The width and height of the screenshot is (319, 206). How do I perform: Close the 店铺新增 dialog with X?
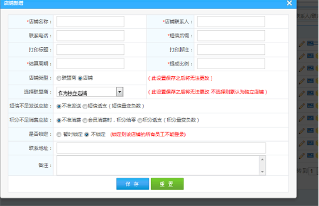pos(289,3)
